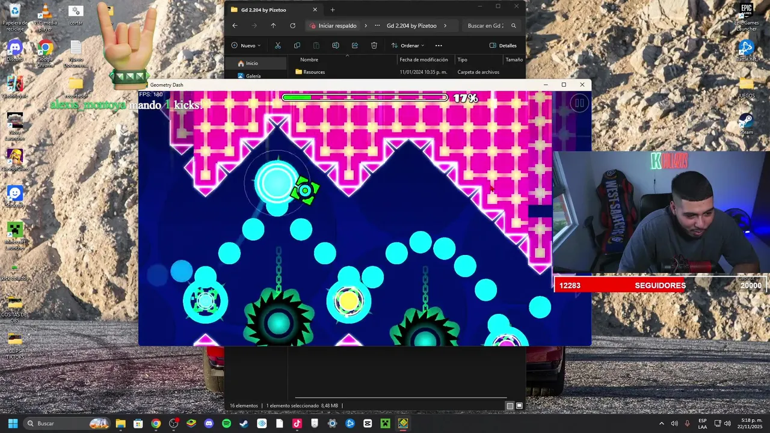Expand the breadcrumb ellipsis in address bar
The width and height of the screenshot is (770, 433).
[x=377, y=26]
